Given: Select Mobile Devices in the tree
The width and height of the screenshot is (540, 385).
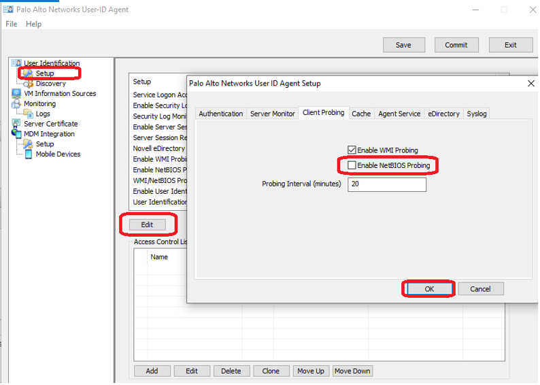Looking at the screenshot, I should coord(58,154).
